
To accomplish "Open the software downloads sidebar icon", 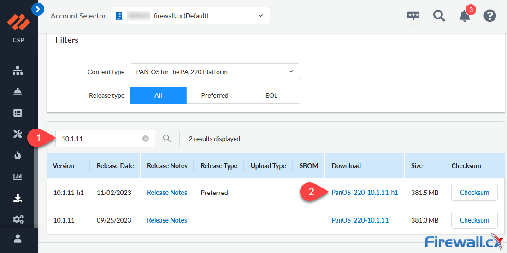I will 18,198.
